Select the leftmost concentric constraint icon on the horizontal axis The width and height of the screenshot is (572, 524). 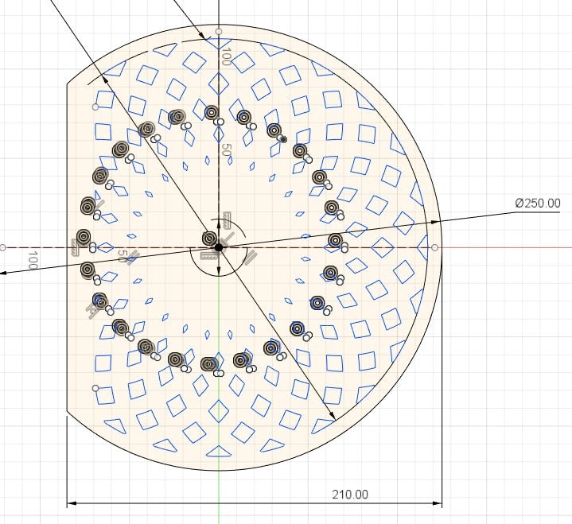tap(84, 237)
